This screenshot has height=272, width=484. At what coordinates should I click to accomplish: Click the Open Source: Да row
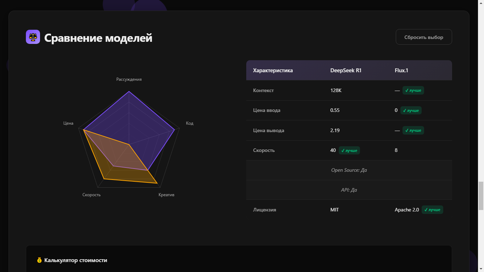tap(349, 170)
